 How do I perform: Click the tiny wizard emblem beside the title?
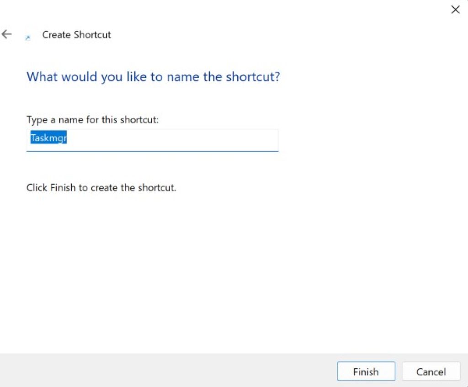point(28,37)
